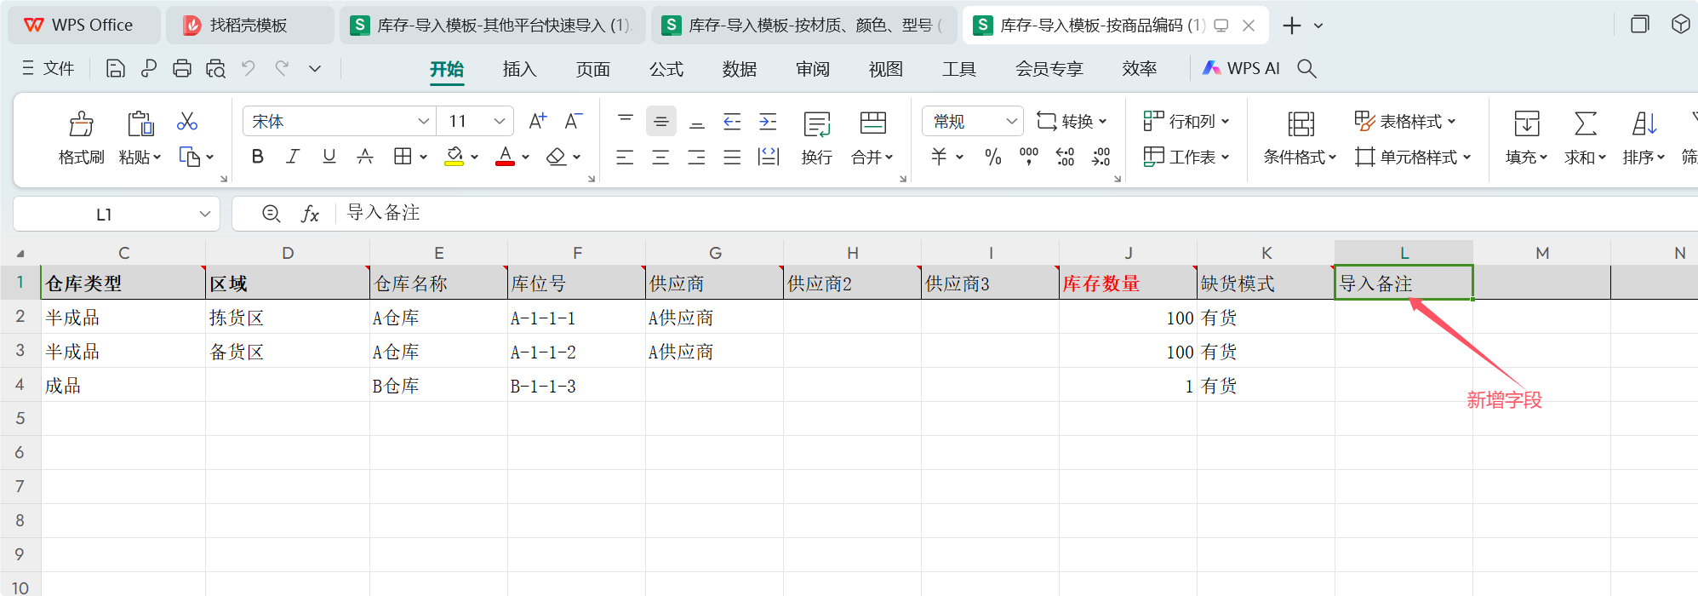Click the percent style icon
Viewport: 1698px width, 596px height.
(x=992, y=157)
